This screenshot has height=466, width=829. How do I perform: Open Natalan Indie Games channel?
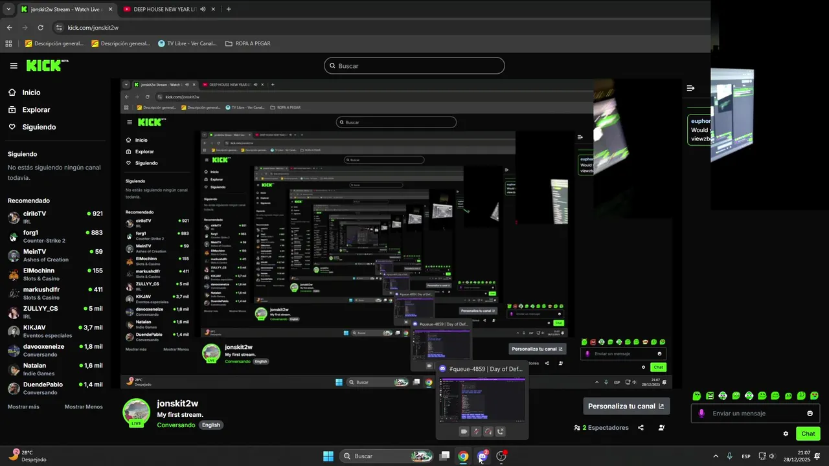point(55,369)
